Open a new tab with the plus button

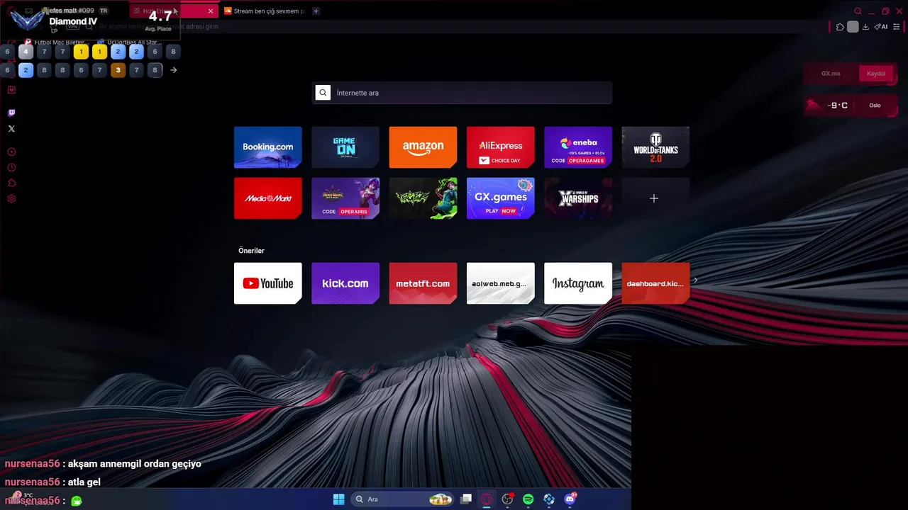pos(316,11)
